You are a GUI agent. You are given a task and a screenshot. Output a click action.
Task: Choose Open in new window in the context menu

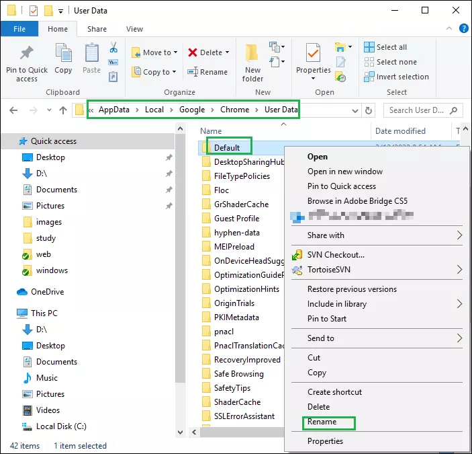345,172
